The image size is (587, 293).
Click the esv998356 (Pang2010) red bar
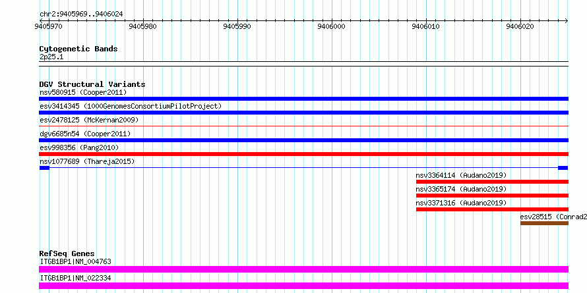click(x=303, y=154)
